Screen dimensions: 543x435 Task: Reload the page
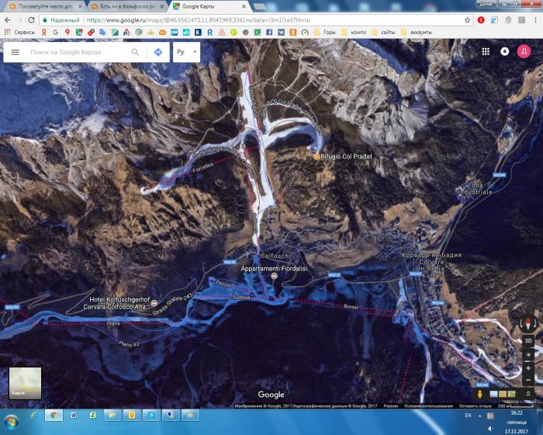tap(31, 20)
